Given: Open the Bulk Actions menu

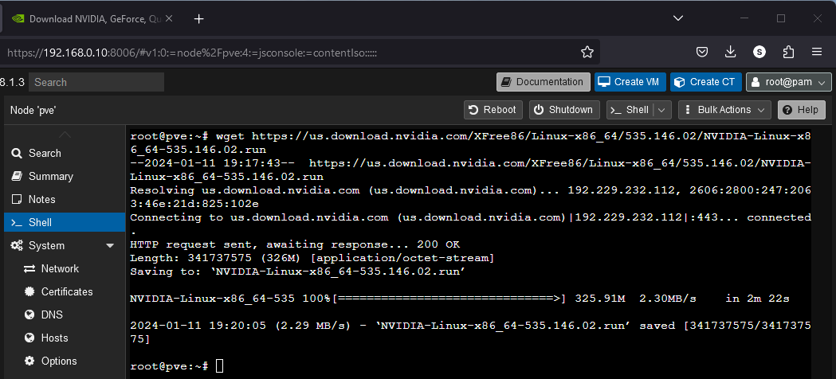Looking at the screenshot, I should 724,110.
